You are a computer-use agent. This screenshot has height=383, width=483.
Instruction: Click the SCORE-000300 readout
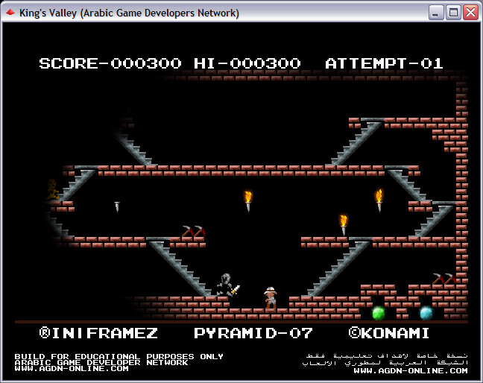point(110,63)
